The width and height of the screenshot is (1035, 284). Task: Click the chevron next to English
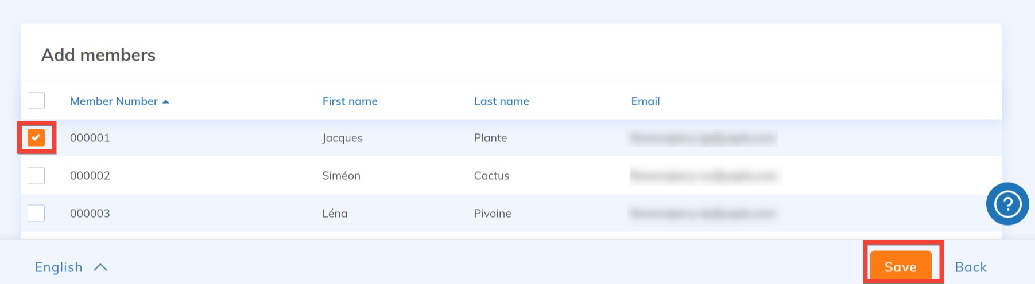pos(100,267)
